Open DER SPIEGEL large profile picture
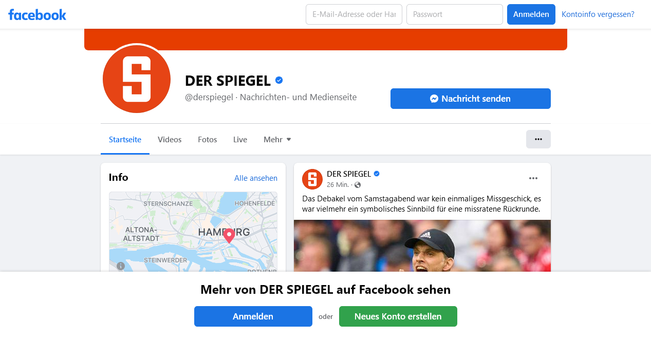Image resolution: width=651 pixels, height=340 pixels. pyautogui.click(x=137, y=79)
